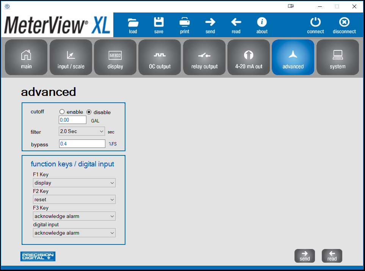This screenshot has width=365, height=271.
Task: Go to the main home tab
Action: coord(26,57)
